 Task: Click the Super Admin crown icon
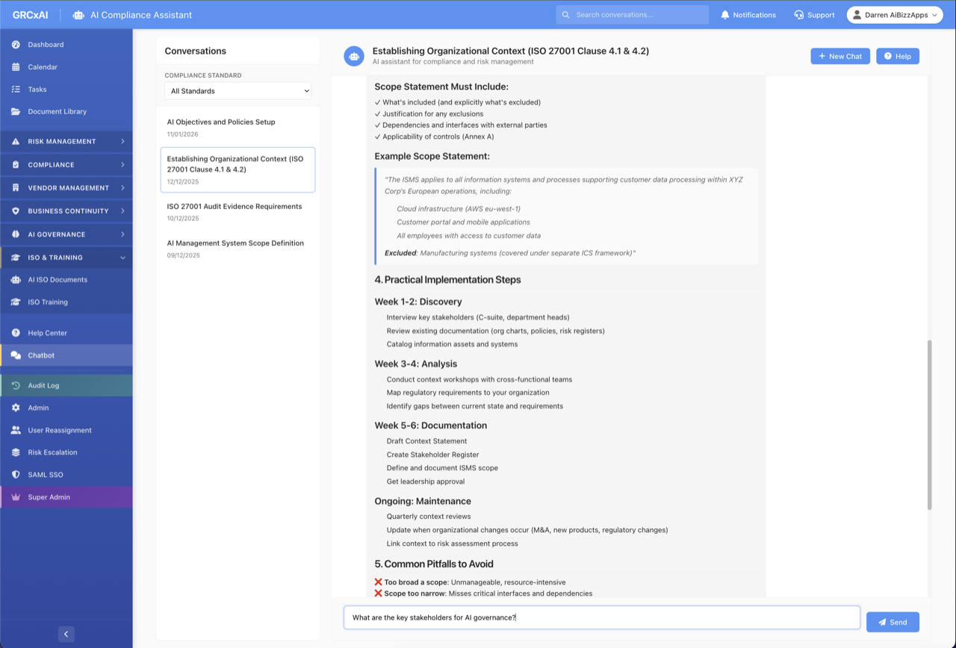coord(16,497)
